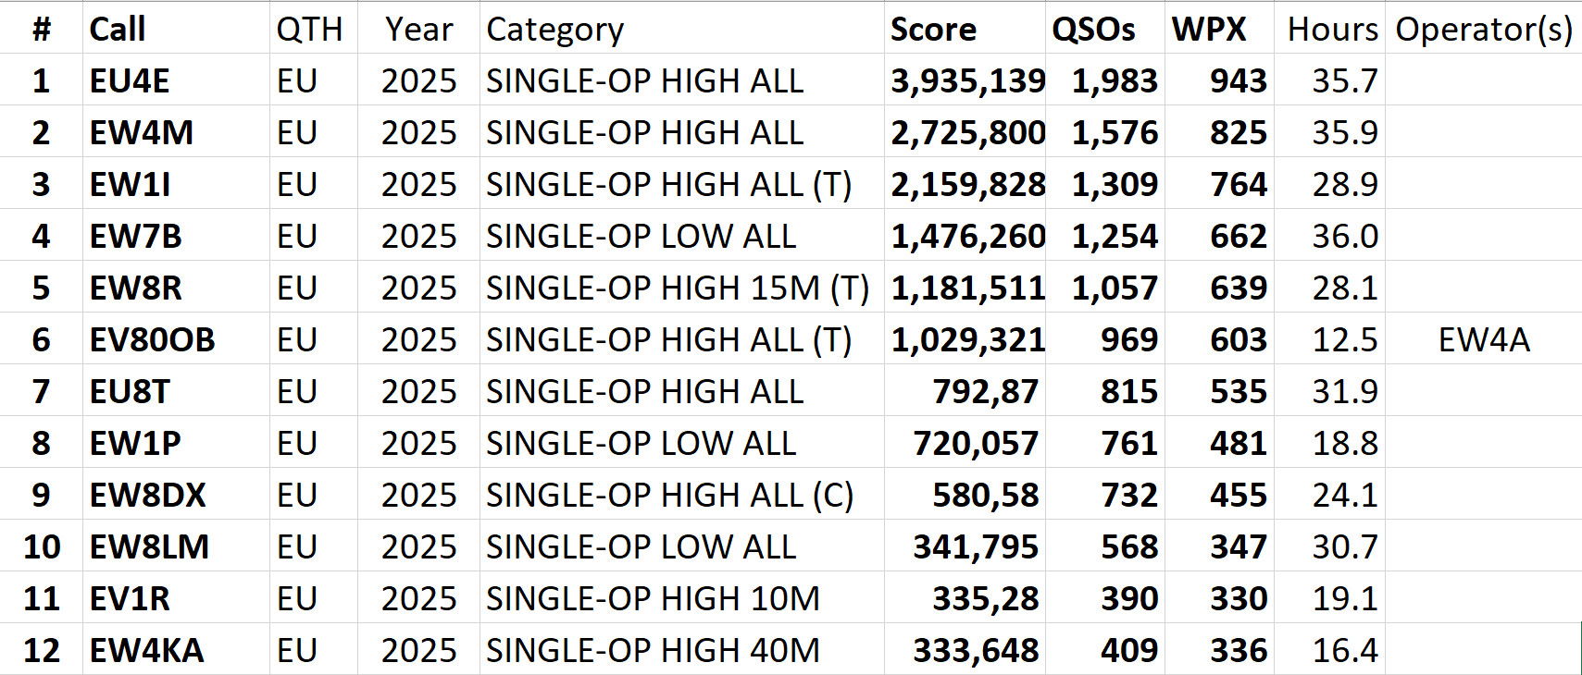This screenshot has width=1582, height=675.
Task: Click the SINGLE-OP HIGH ALL (C) cell
Action: [669, 496]
